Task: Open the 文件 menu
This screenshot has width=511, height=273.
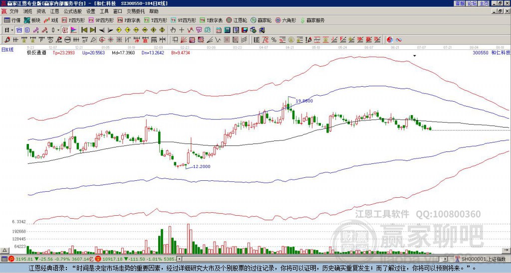Action: click(x=13, y=11)
